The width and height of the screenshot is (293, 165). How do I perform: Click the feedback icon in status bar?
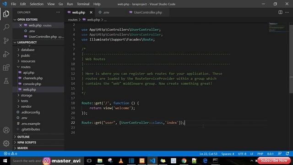click(x=280, y=154)
